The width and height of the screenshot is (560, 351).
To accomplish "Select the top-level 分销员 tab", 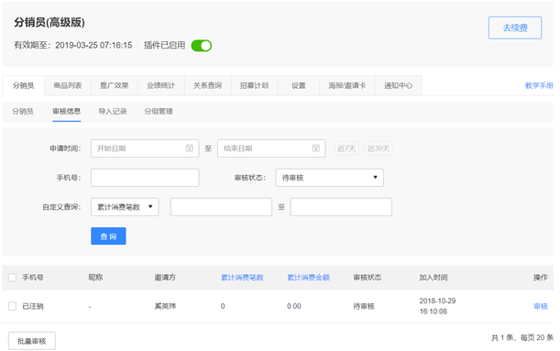I will (23, 86).
